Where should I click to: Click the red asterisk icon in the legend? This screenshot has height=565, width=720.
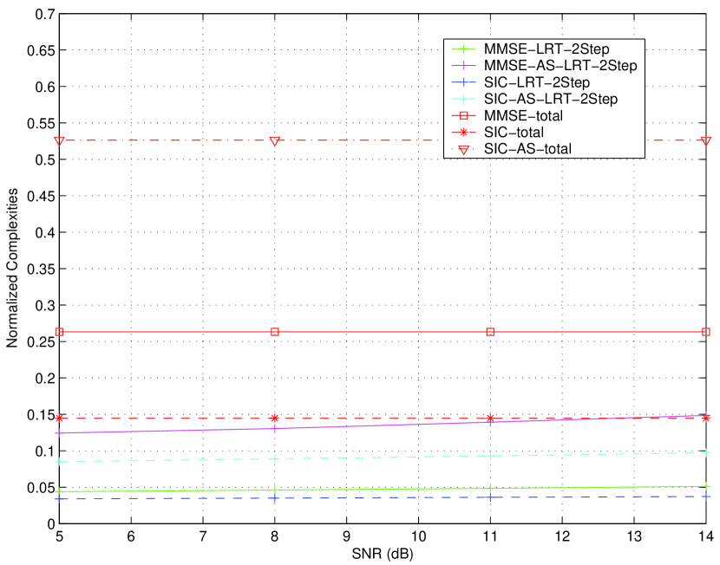464,132
